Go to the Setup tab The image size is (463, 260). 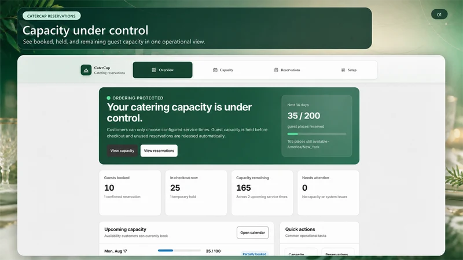pos(349,70)
